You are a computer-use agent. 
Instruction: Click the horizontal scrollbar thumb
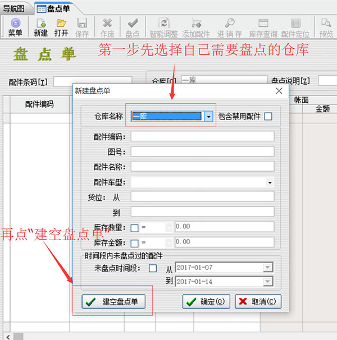click(19, 337)
